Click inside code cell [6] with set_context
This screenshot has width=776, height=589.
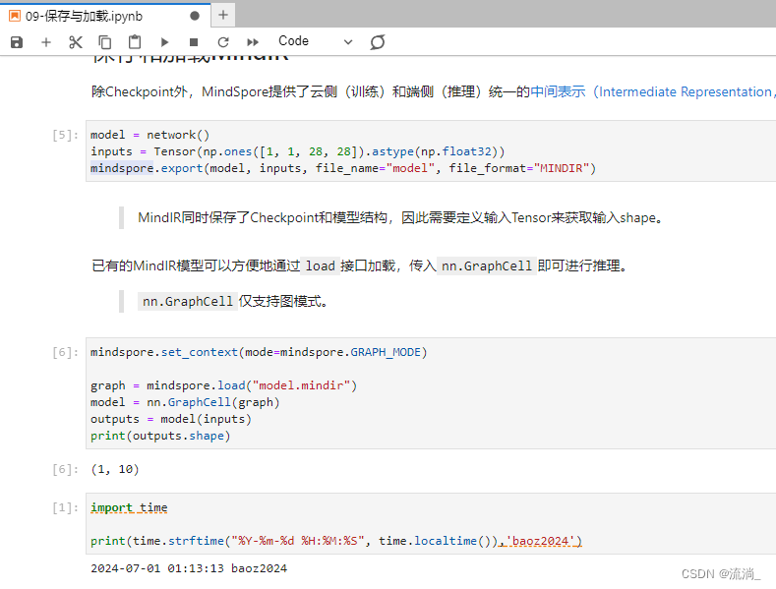pyautogui.click(x=431, y=394)
